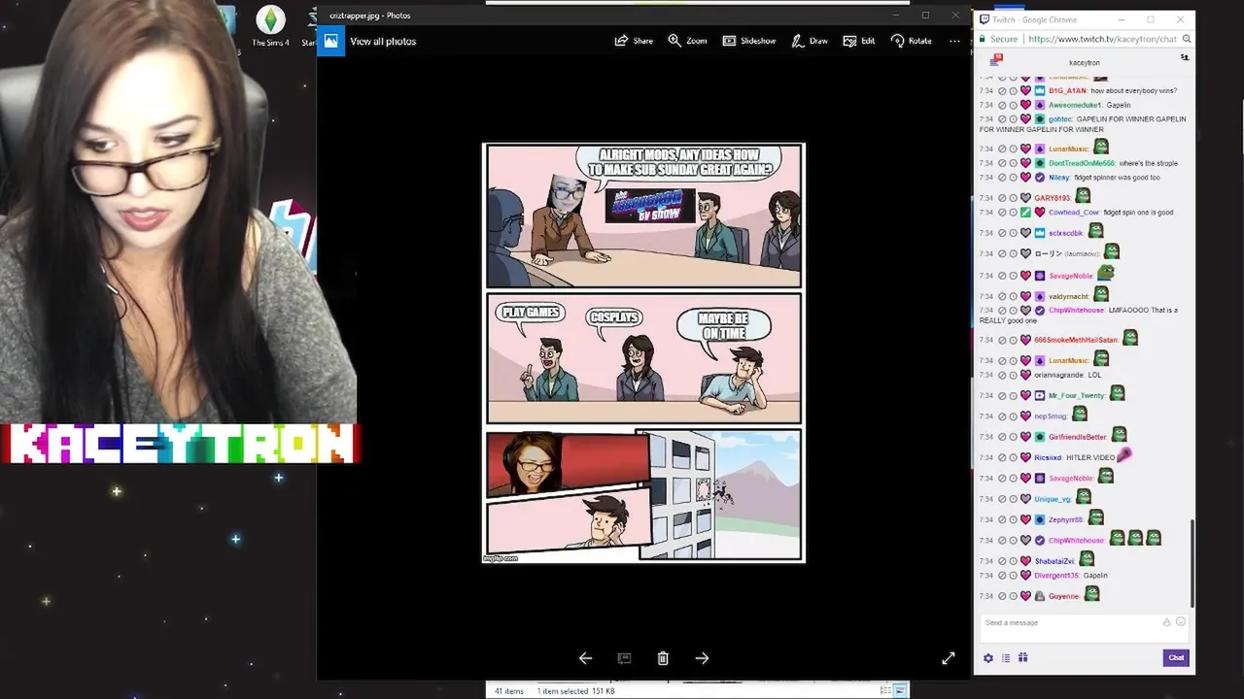Delete the photo with the trash icon
The width and height of the screenshot is (1244, 699).
point(663,658)
